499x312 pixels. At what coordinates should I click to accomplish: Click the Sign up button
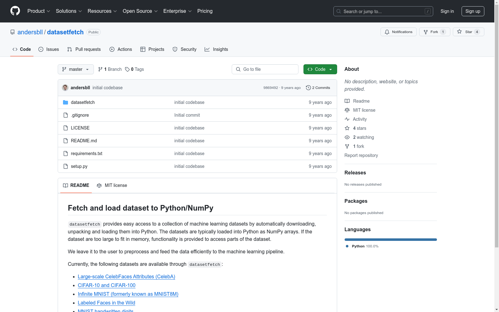point(473,11)
